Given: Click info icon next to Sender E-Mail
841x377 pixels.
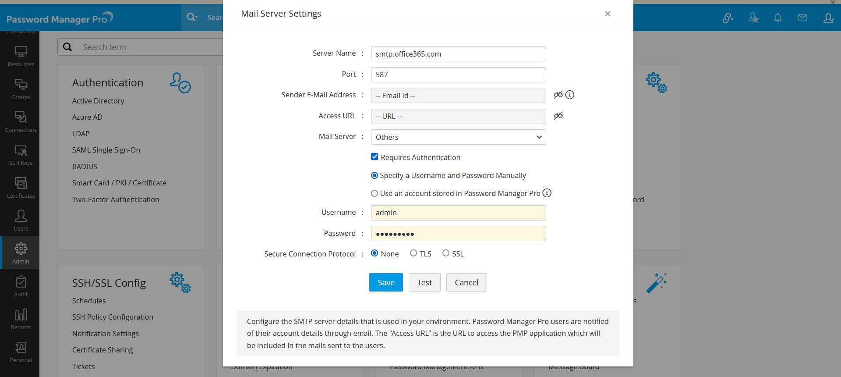Looking at the screenshot, I should [x=569, y=95].
